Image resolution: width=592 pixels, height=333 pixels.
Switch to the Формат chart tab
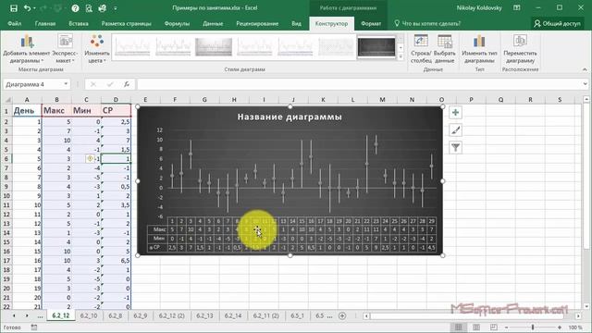pos(371,23)
